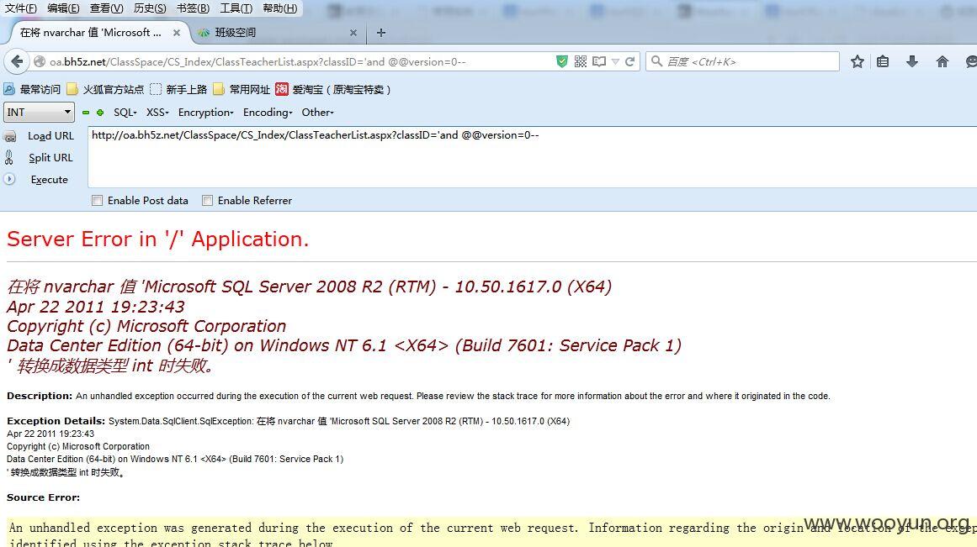
Task: Click the HackBar green minus icon
Action: [x=86, y=113]
